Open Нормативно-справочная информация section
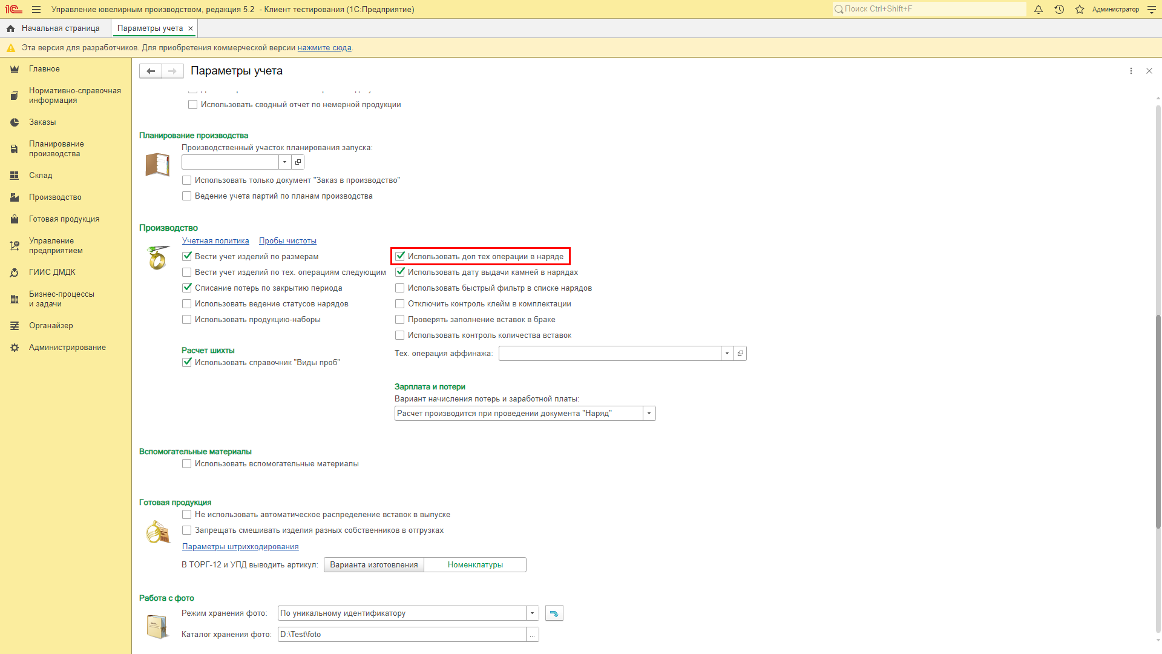The image size is (1162, 654). [74, 96]
